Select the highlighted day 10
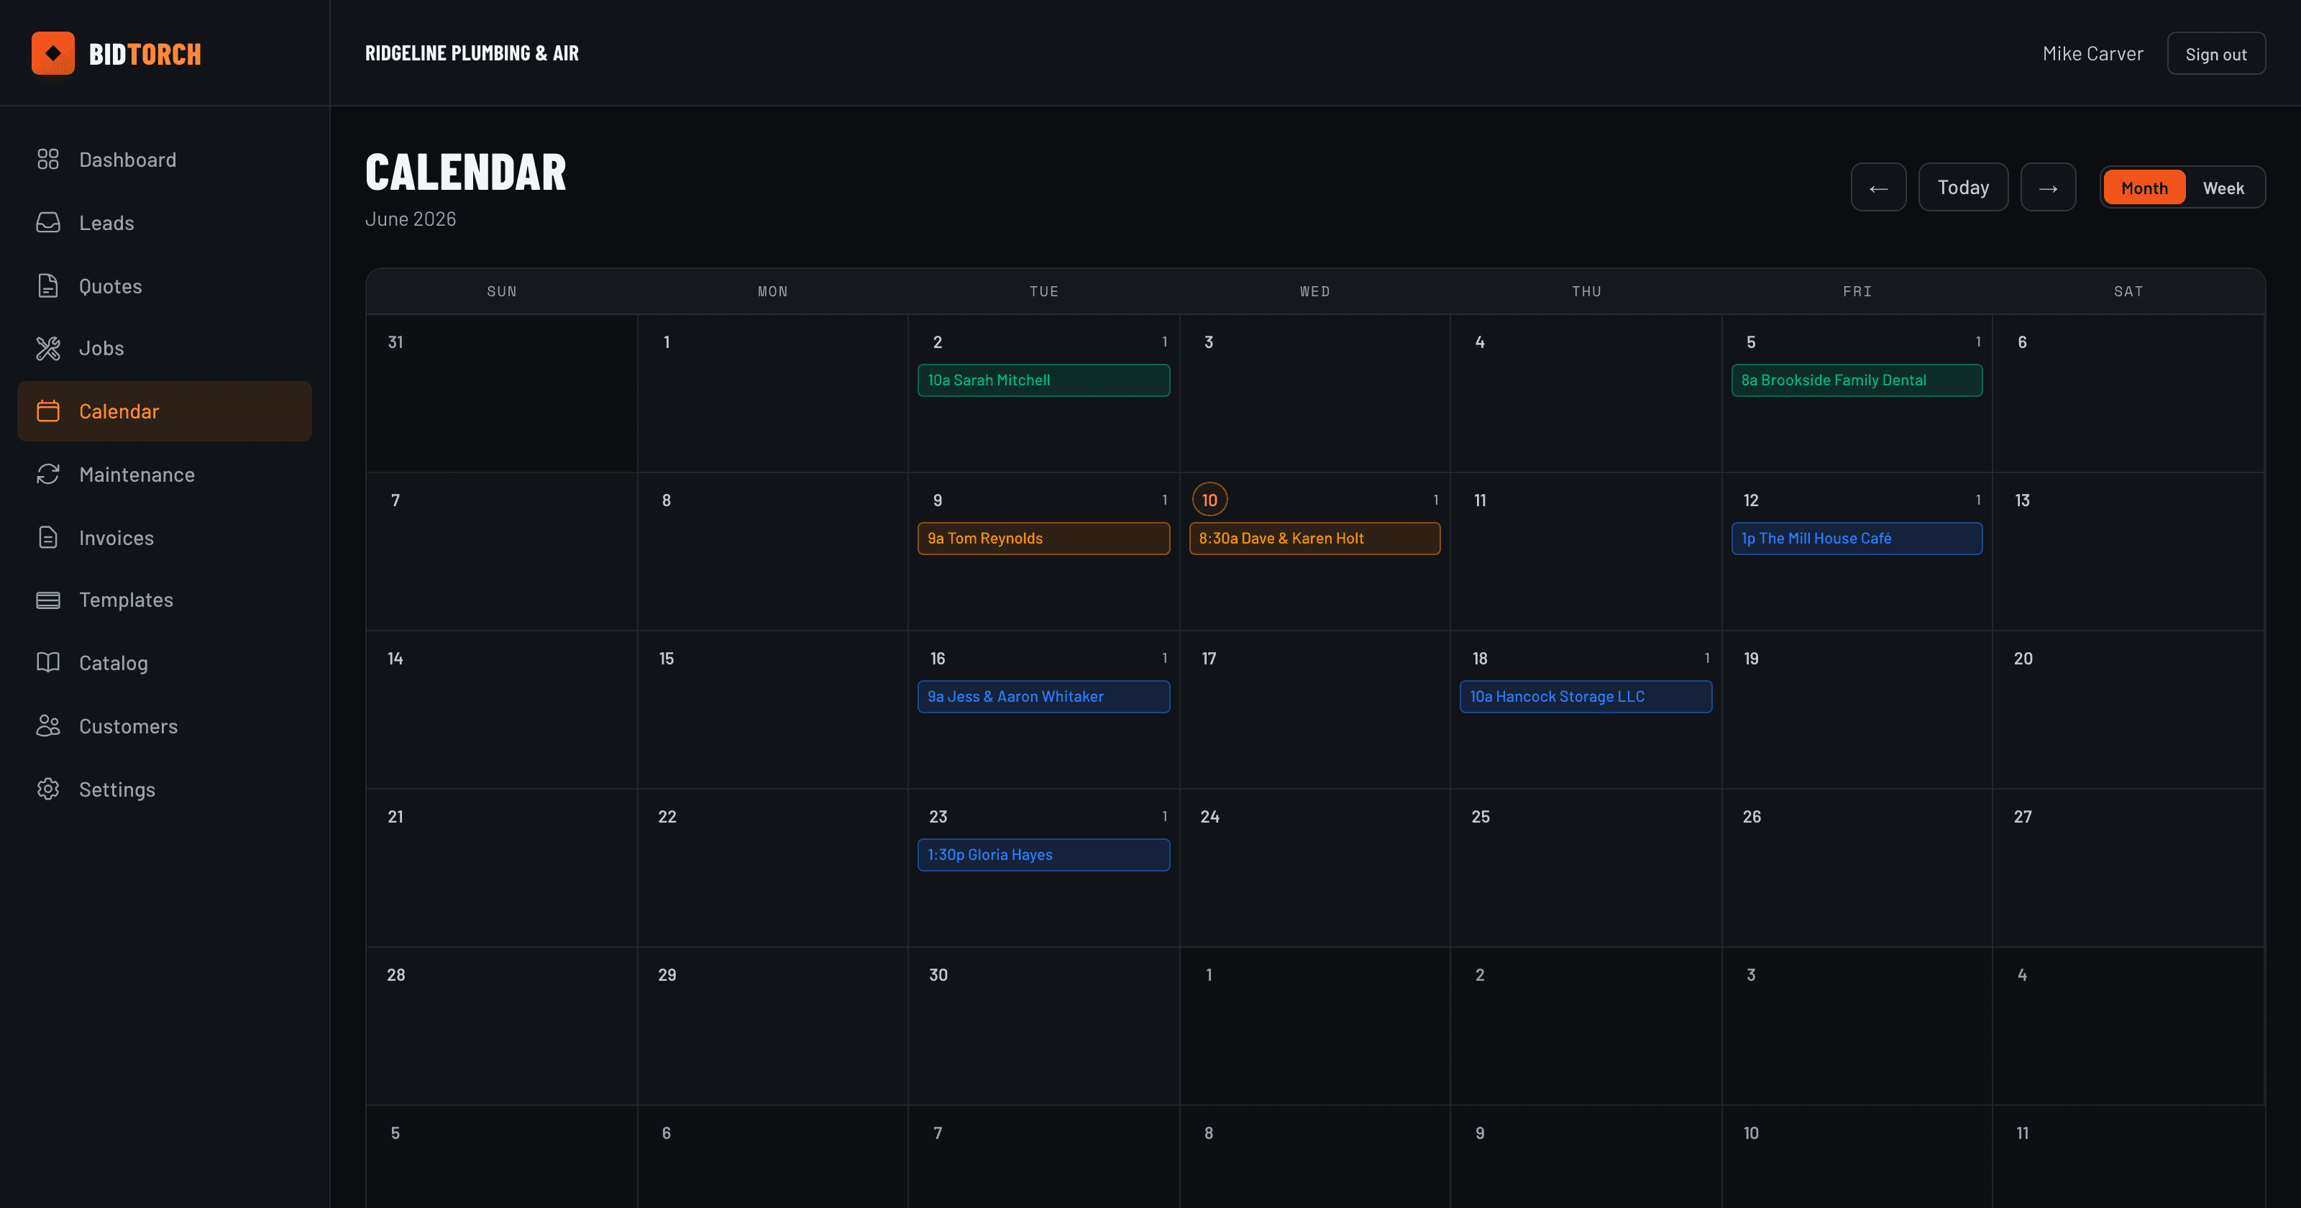The image size is (2301, 1208). tap(1209, 500)
